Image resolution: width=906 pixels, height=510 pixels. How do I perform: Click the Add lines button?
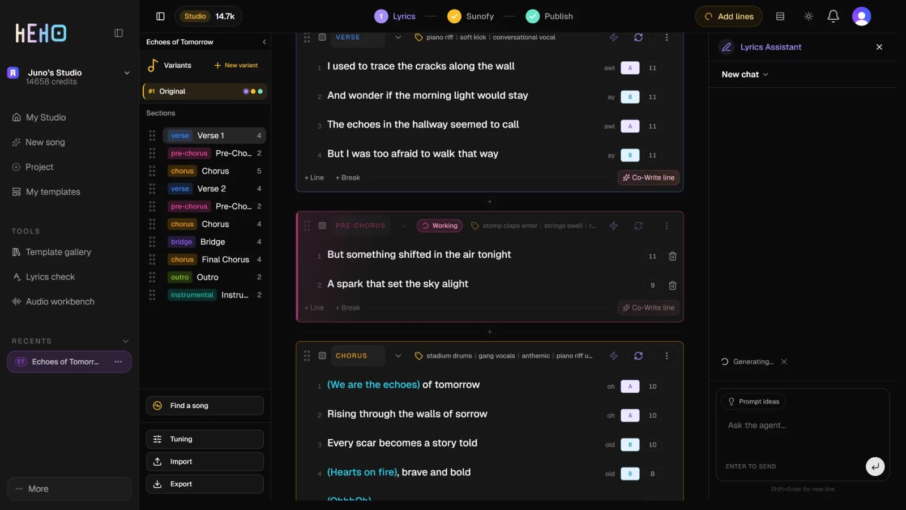[729, 16]
